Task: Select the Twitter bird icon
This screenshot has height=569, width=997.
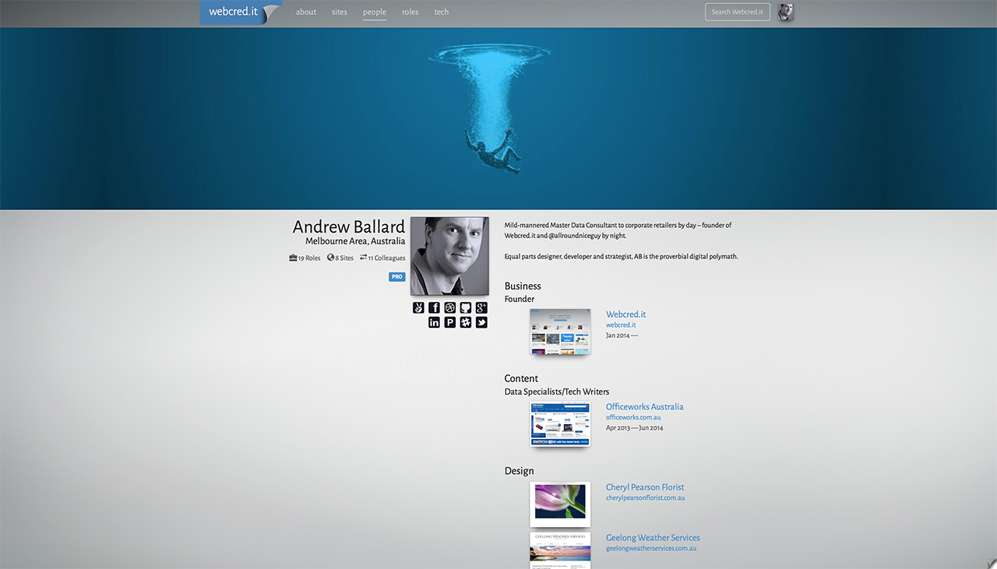Action: click(x=481, y=321)
